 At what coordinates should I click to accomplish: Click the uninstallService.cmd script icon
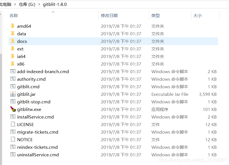point(13,154)
